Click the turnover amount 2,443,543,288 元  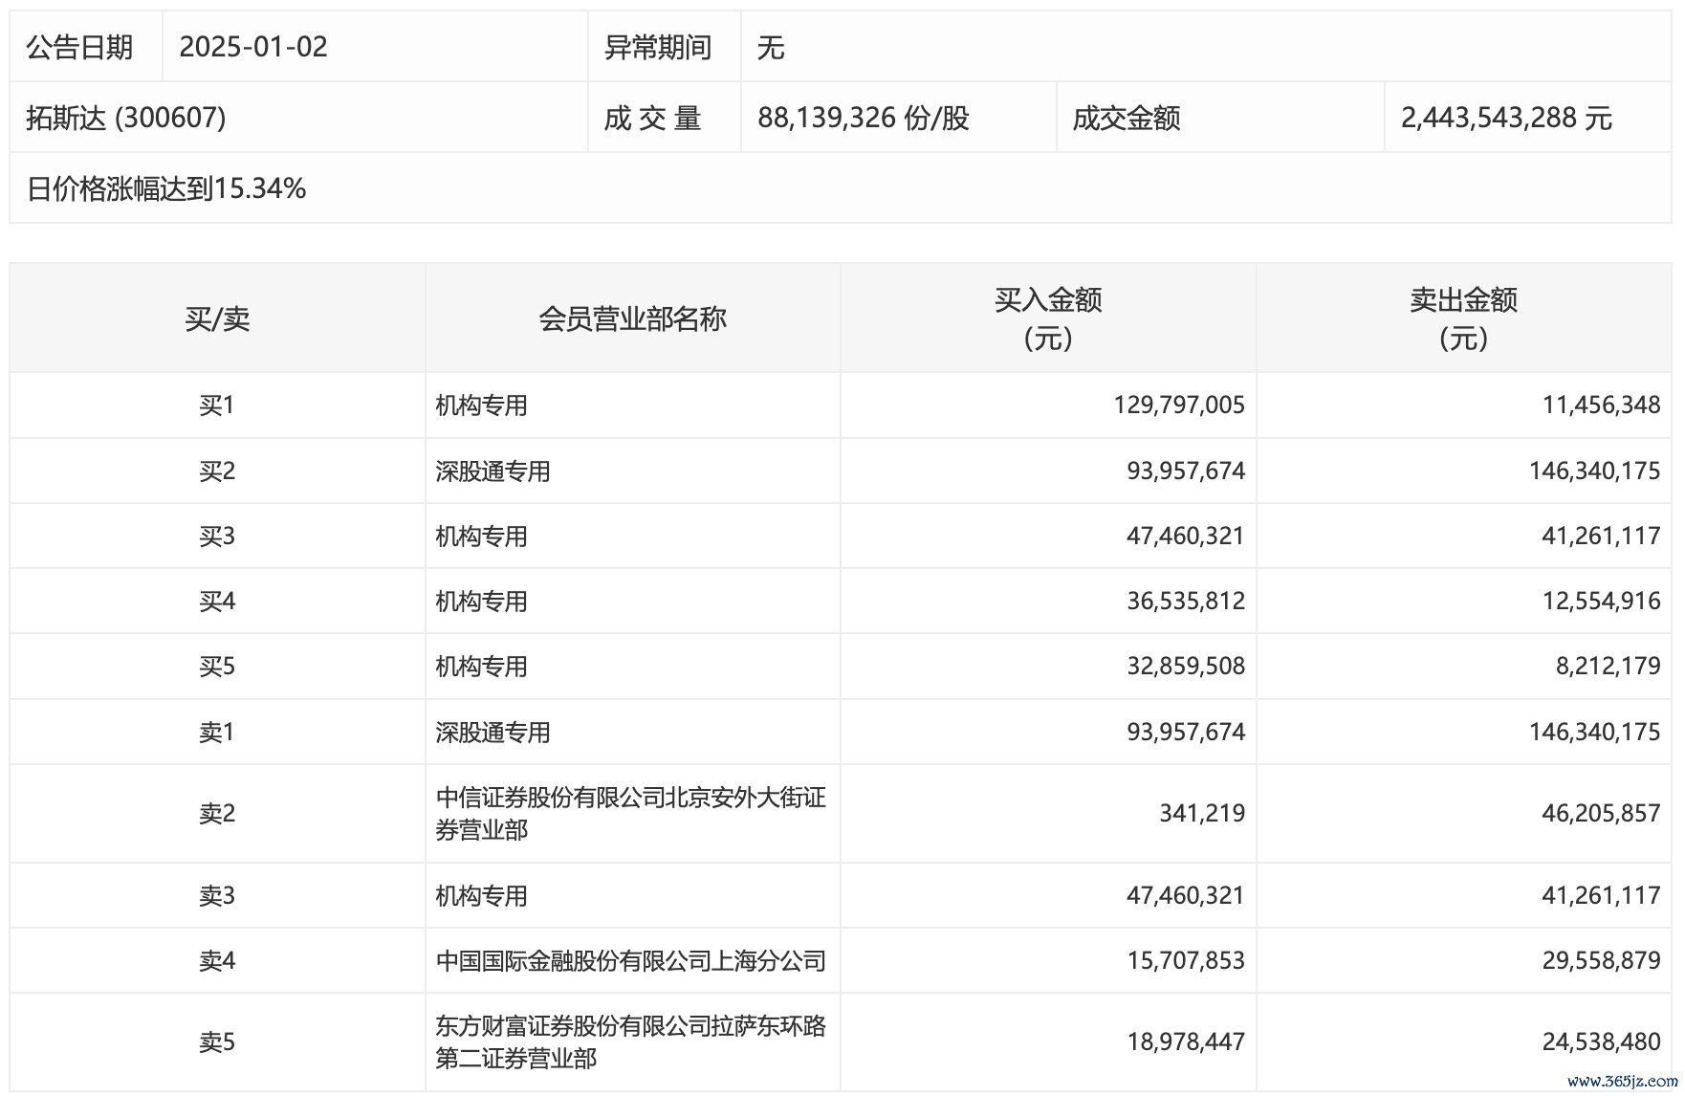pyautogui.click(x=1506, y=118)
